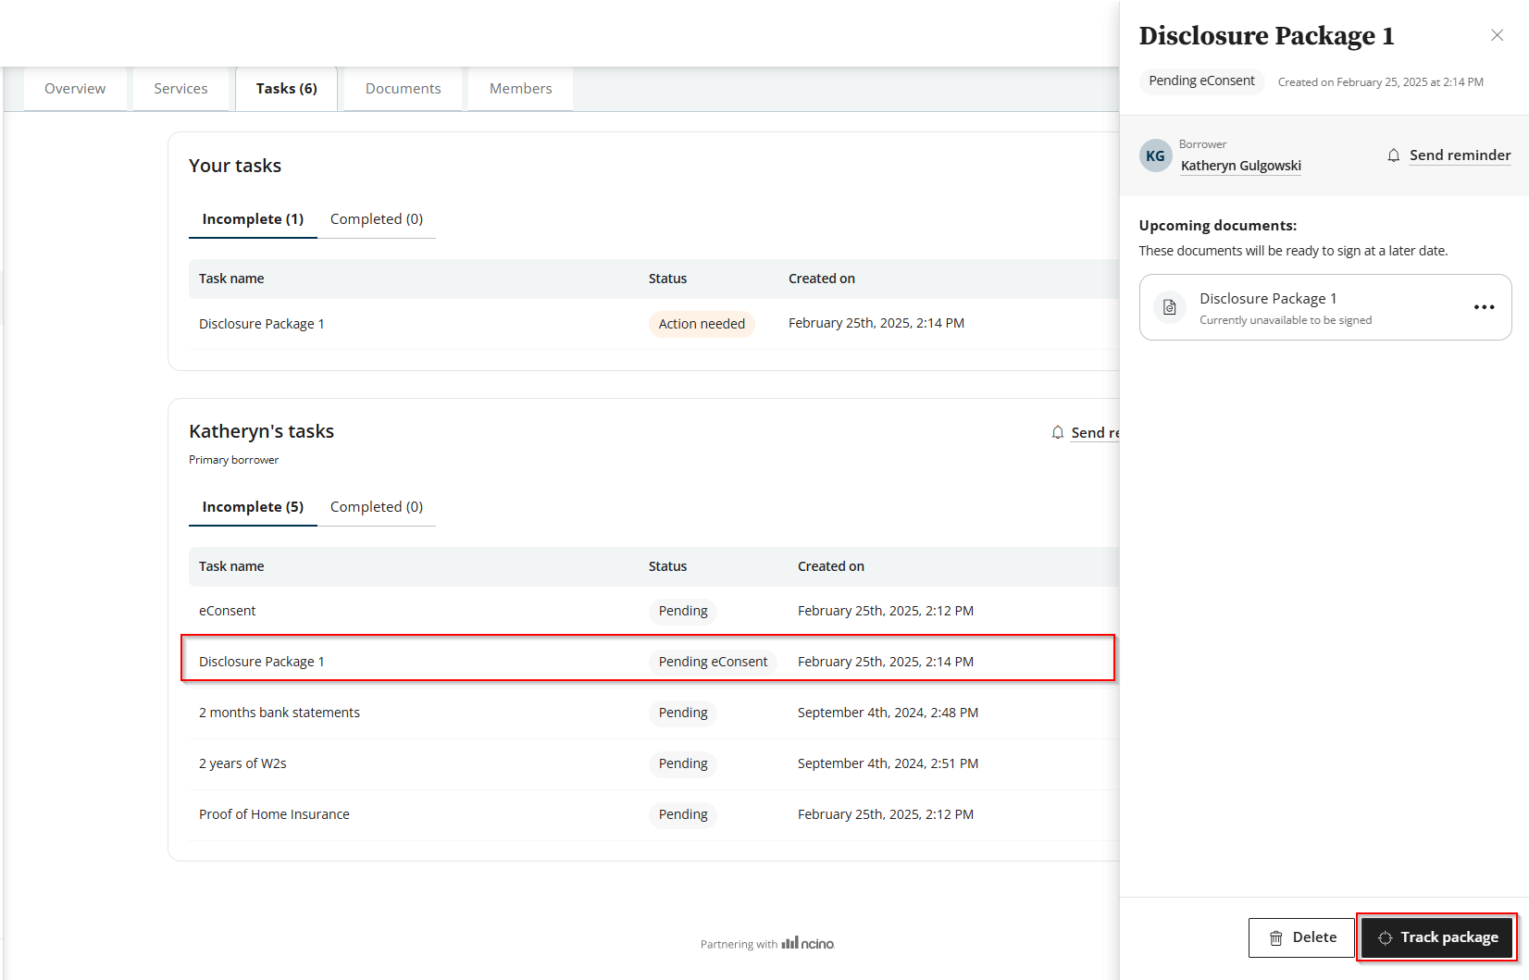The width and height of the screenshot is (1529, 980).
Task: Show Completed (0) under Katheryn's tasks
Action: [x=377, y=507]
